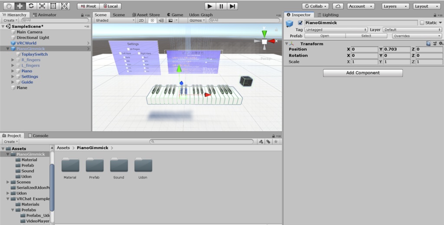Image resolution: width=444 pixels, height=225 pixels.
Task: Filter project search by type icon
Action: 261,142
